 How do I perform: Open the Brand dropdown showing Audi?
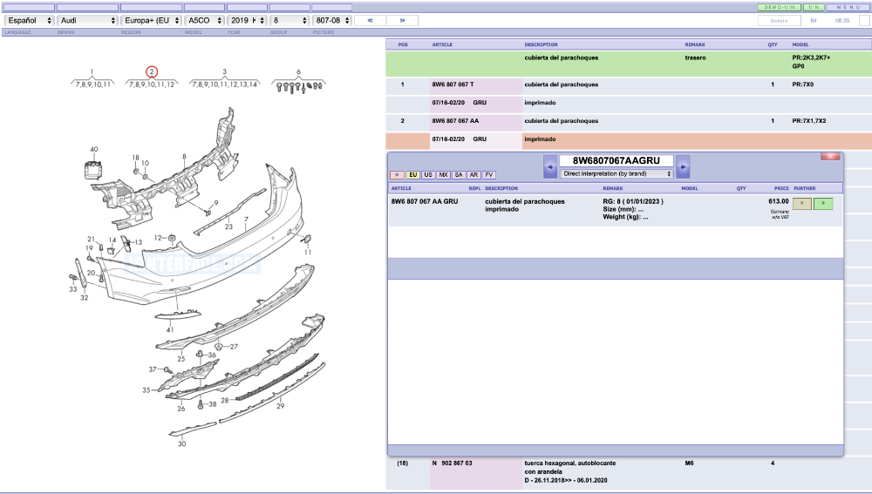tap(86, 21)
